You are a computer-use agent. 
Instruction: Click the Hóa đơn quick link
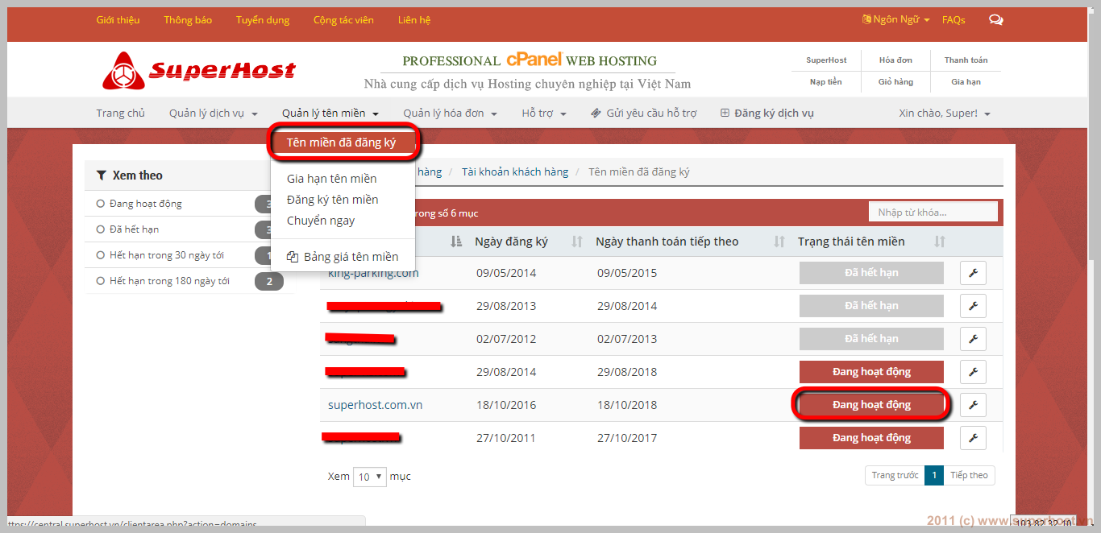click(895, 60)
